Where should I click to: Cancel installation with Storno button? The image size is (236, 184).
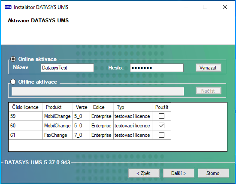tap(213, 173)
